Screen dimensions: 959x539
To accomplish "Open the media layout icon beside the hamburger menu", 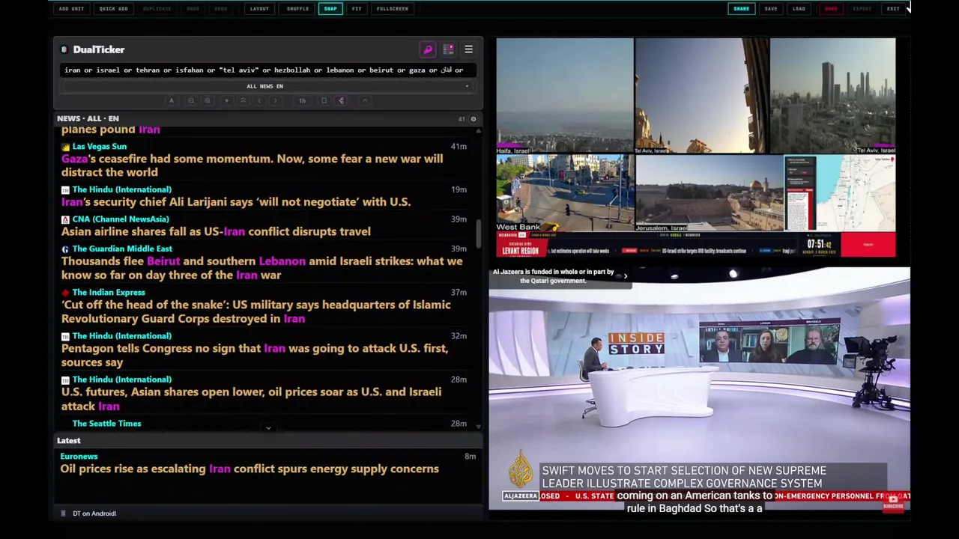I will click(448, 49).
